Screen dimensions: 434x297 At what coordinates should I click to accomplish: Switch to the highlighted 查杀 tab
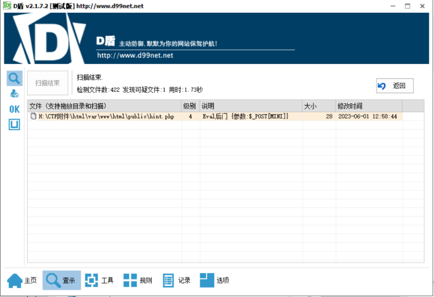tap(61, 280)
